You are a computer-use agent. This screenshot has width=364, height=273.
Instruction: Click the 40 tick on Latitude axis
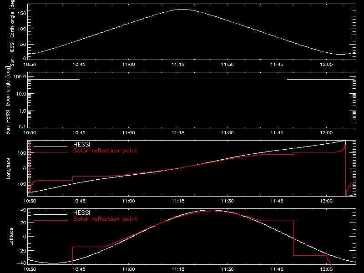[23, 210]
